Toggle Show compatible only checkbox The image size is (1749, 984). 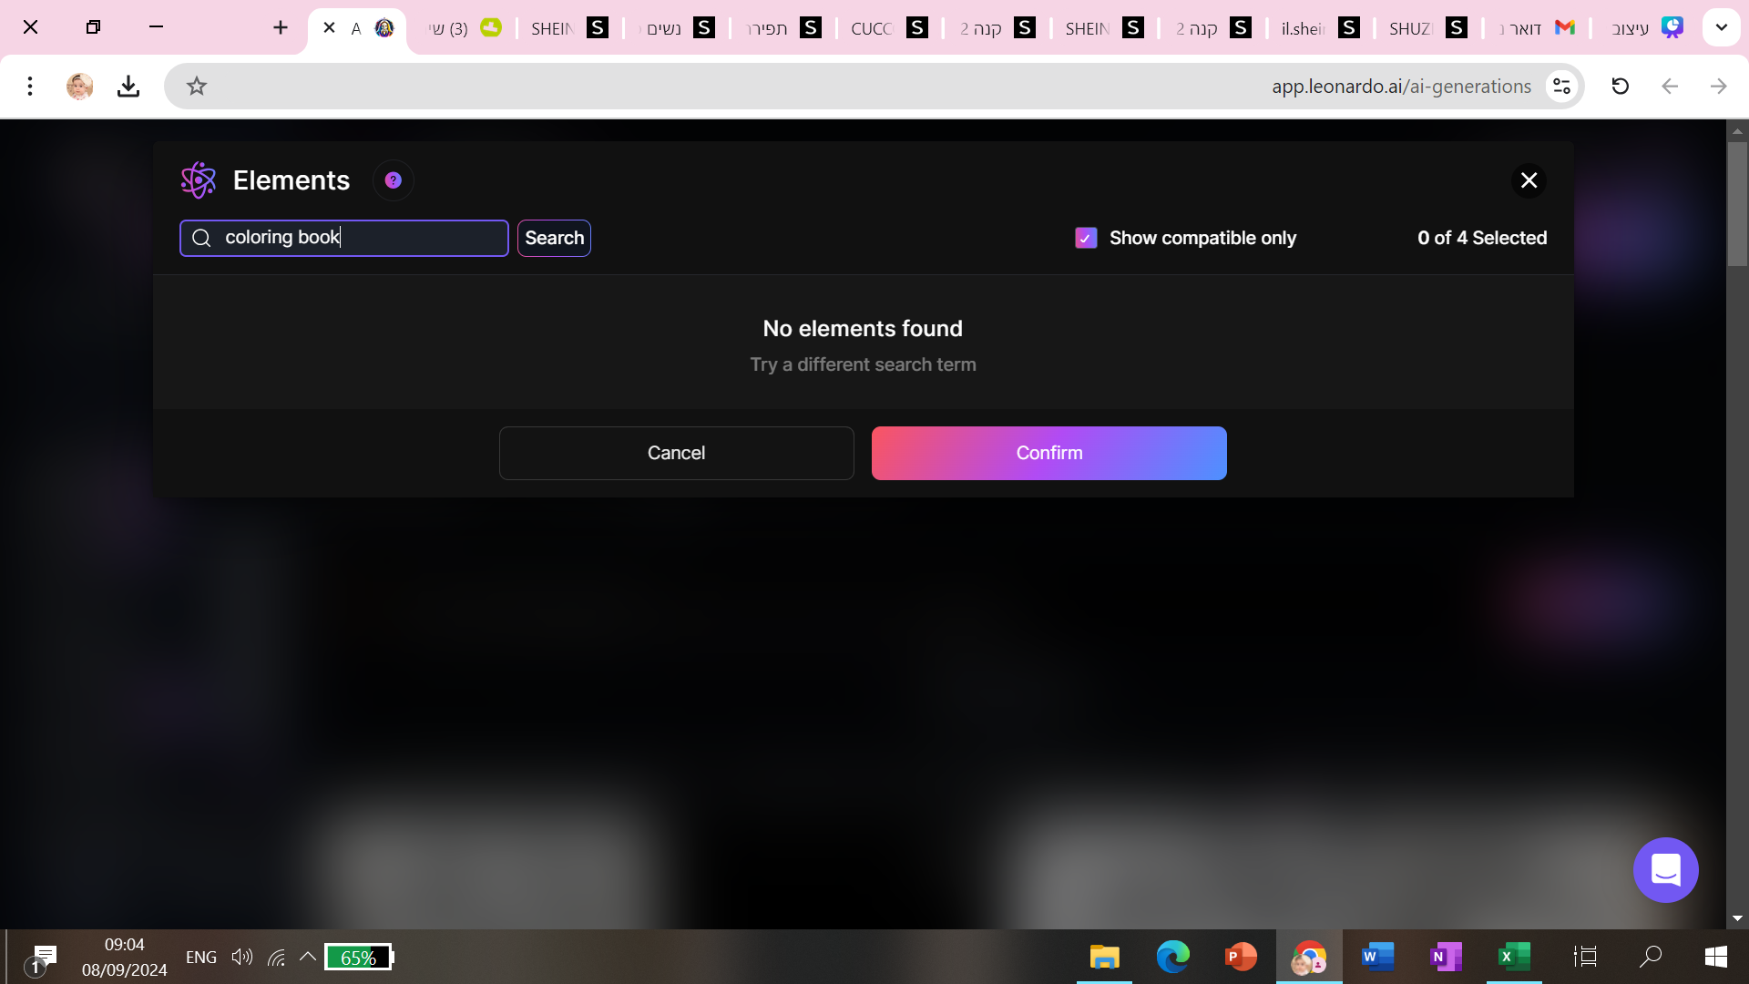coord(1086,238)
